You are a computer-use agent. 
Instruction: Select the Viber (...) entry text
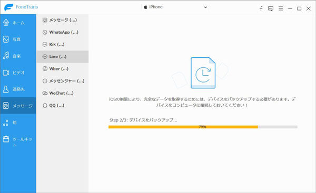pos(59,69)
